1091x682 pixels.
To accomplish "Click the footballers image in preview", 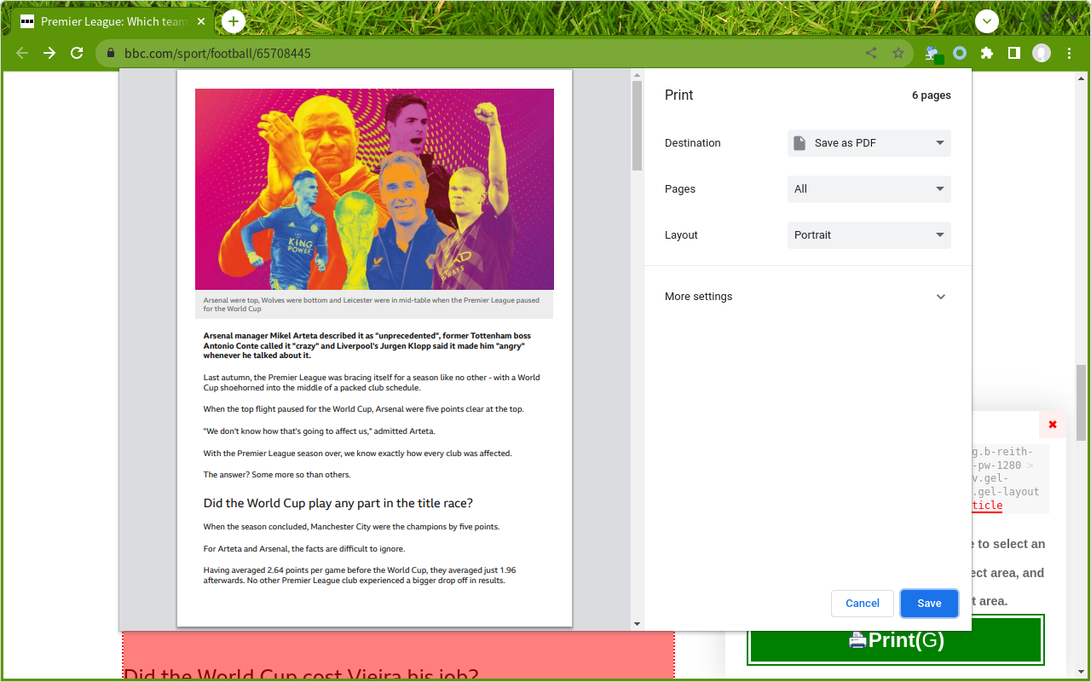I will click(374, 189).
